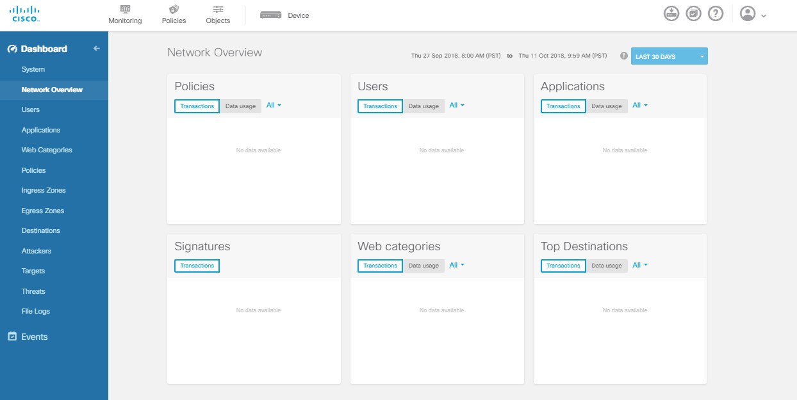Open the Monitoring section icon
This screenshot has height=400, width=797.
125,10
